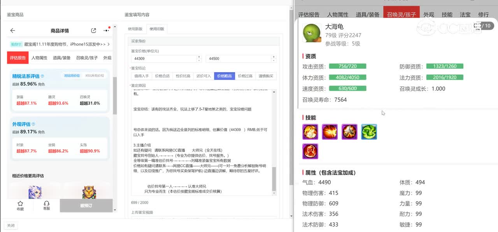The image size is (498, 232).
Task: Select the 值得入手 conclusion option
Action: tap(141, 76)
